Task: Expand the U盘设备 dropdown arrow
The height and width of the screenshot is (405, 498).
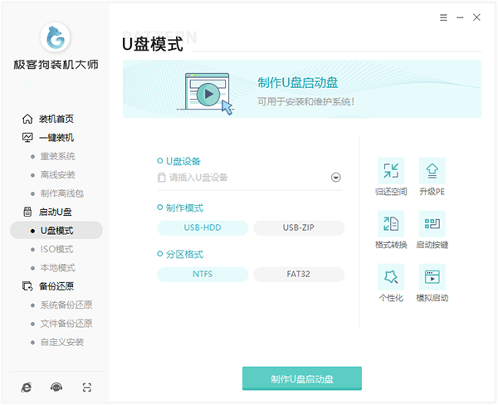Action: tap(335, 178)
